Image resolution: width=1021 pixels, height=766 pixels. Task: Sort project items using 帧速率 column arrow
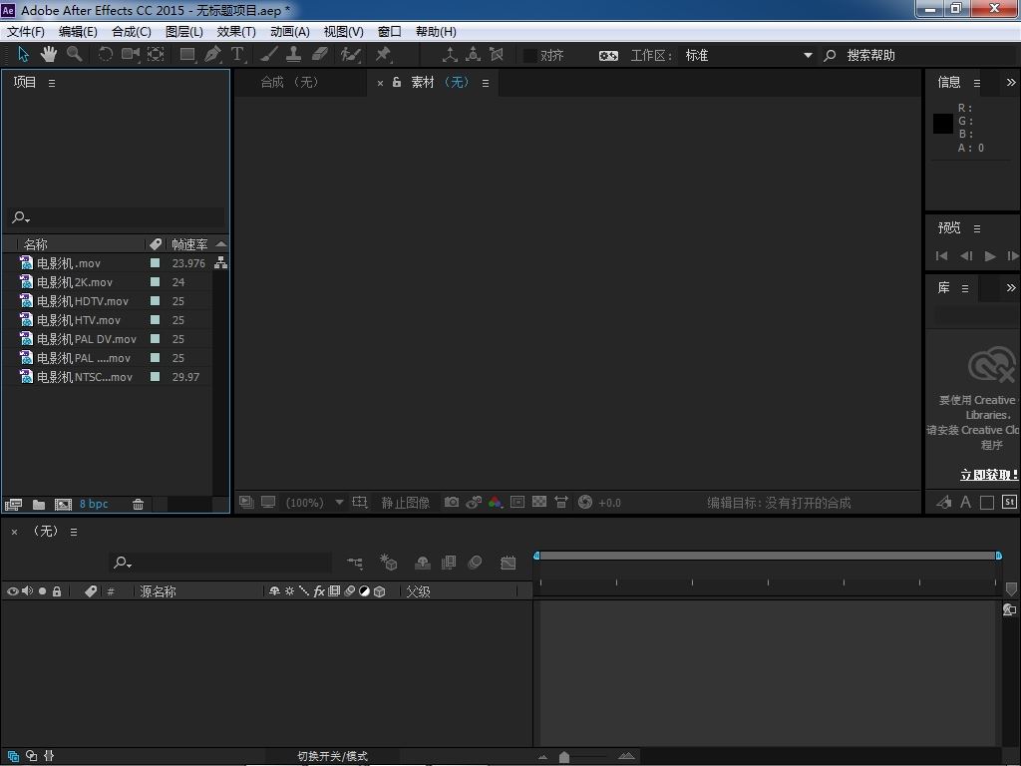click(x=221, y=244)
